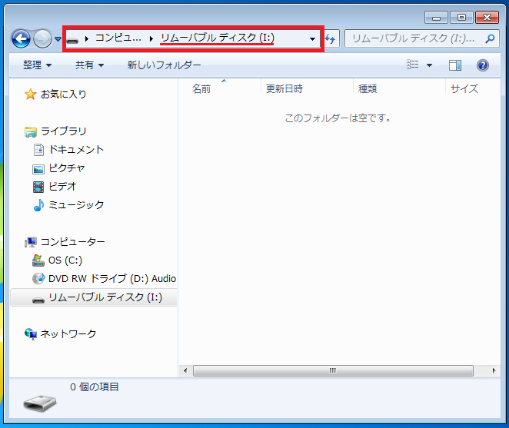509x428 pixels.
Task: Open the 共有 menu
Action: tap(89, 65)
